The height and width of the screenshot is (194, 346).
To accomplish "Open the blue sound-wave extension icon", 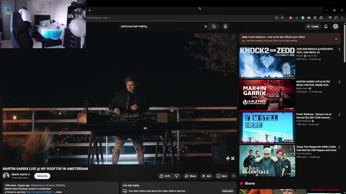I will pyautogui.click(x=297, y=18).
